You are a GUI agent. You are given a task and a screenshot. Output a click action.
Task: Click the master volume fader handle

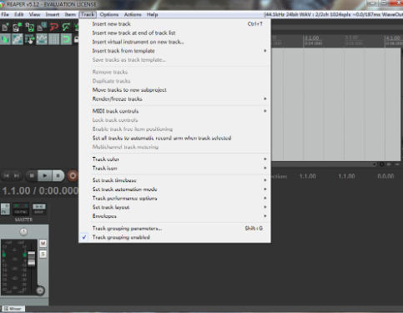pos(32,259)
